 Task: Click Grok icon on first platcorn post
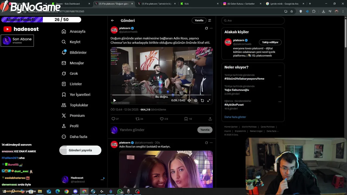(x=206, y=28)
